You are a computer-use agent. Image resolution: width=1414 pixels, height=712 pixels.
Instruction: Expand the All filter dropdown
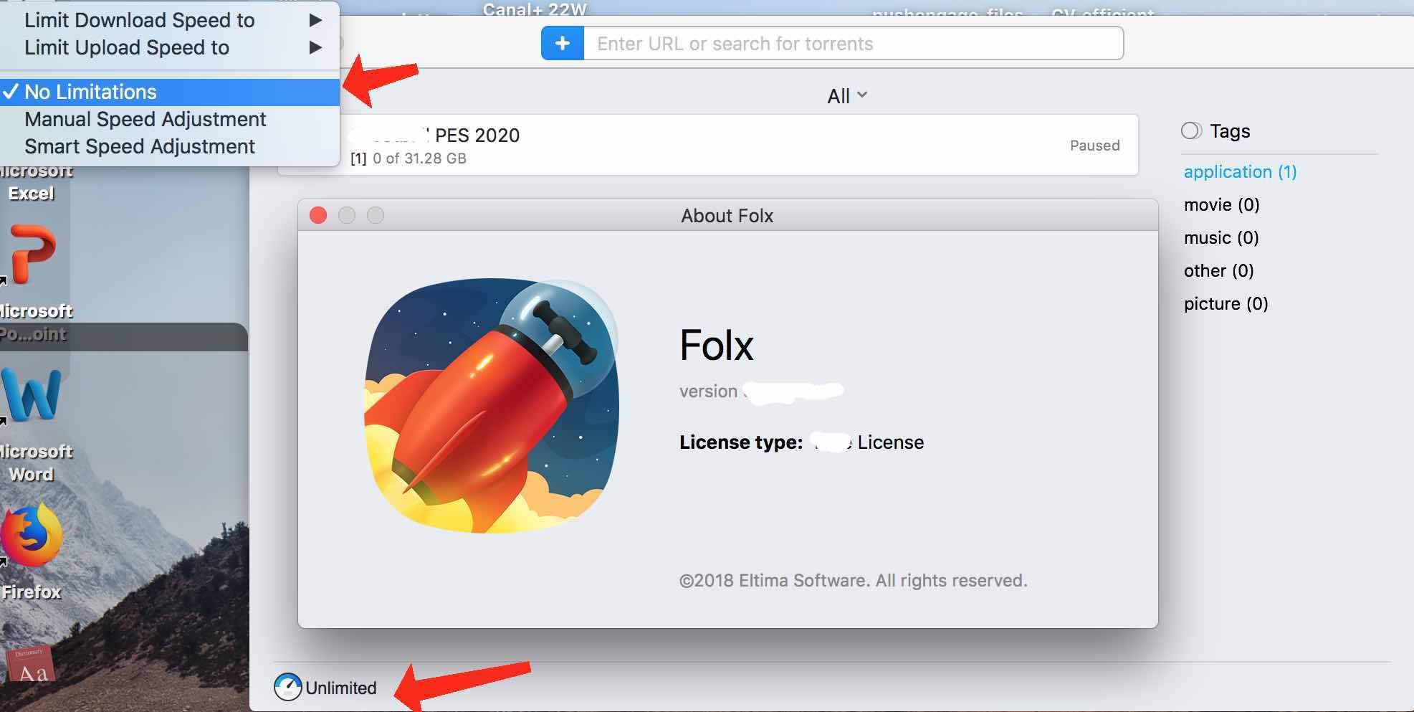coord(847,96)
